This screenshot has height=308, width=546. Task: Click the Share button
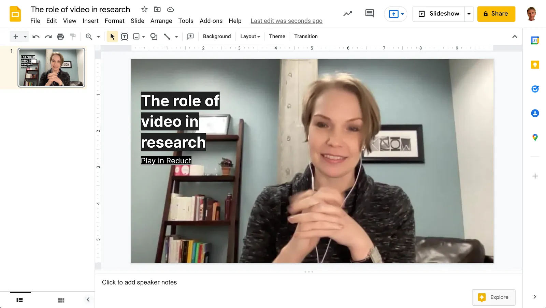coord(496,14)
